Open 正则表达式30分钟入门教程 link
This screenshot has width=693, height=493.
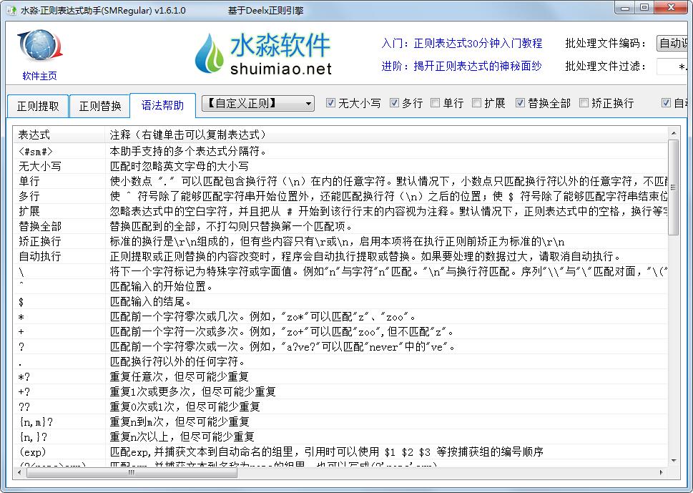[478, 44]
